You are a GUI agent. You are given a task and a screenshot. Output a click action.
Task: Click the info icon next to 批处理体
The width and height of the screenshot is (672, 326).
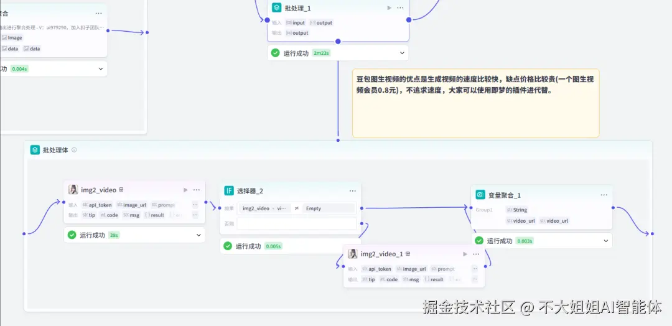74,150
